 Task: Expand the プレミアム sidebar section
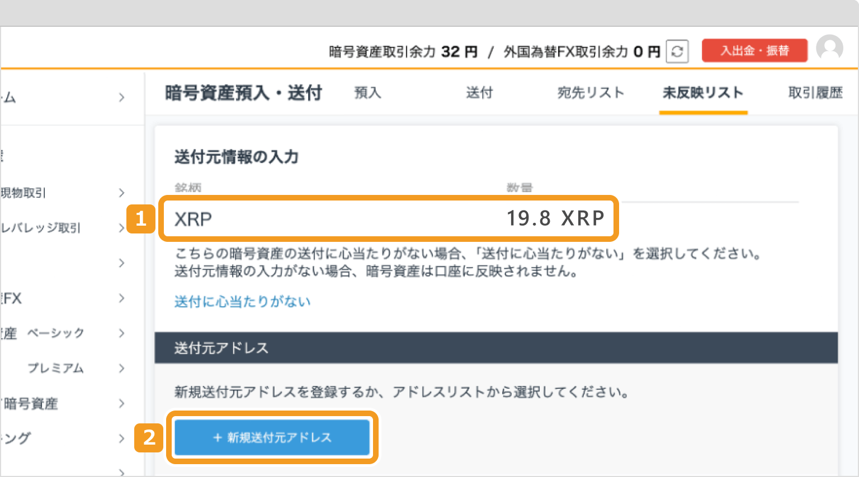pos(122,368)
